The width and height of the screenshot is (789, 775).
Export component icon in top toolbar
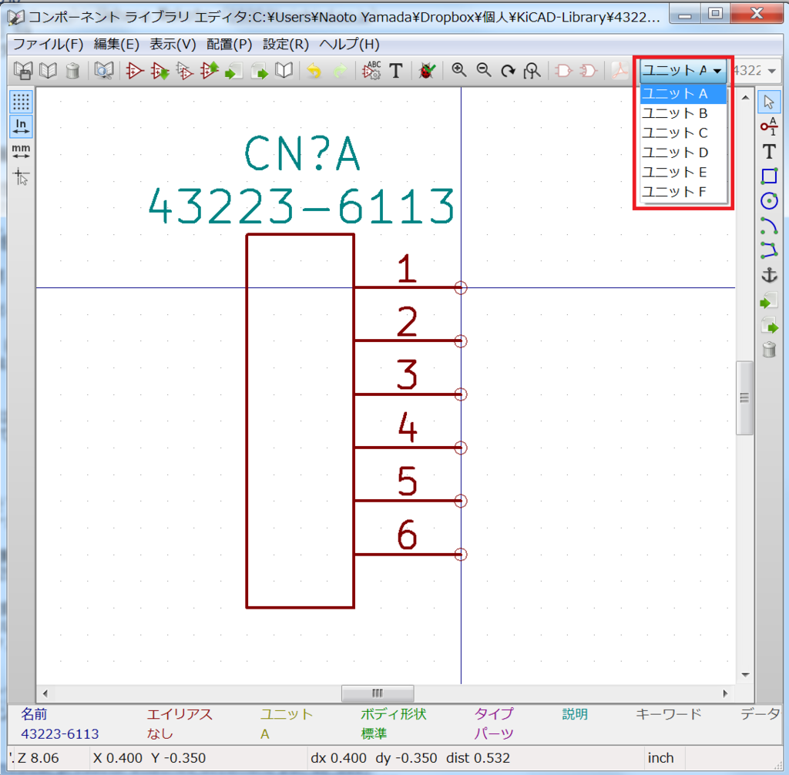[259, 70]
